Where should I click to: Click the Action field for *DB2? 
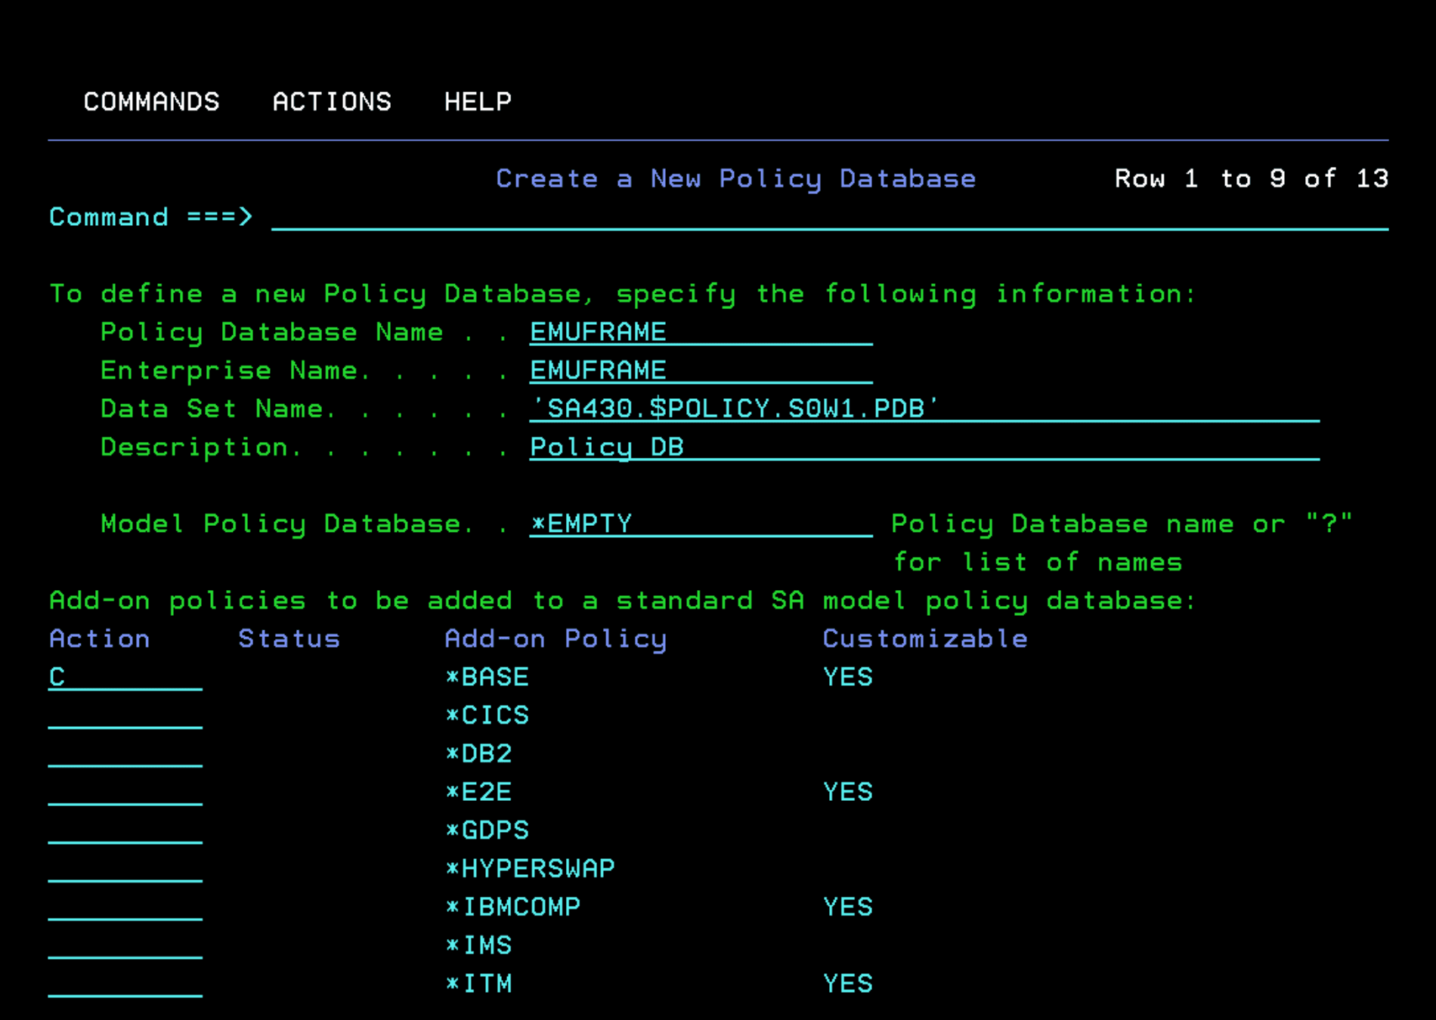click(125, 754)
